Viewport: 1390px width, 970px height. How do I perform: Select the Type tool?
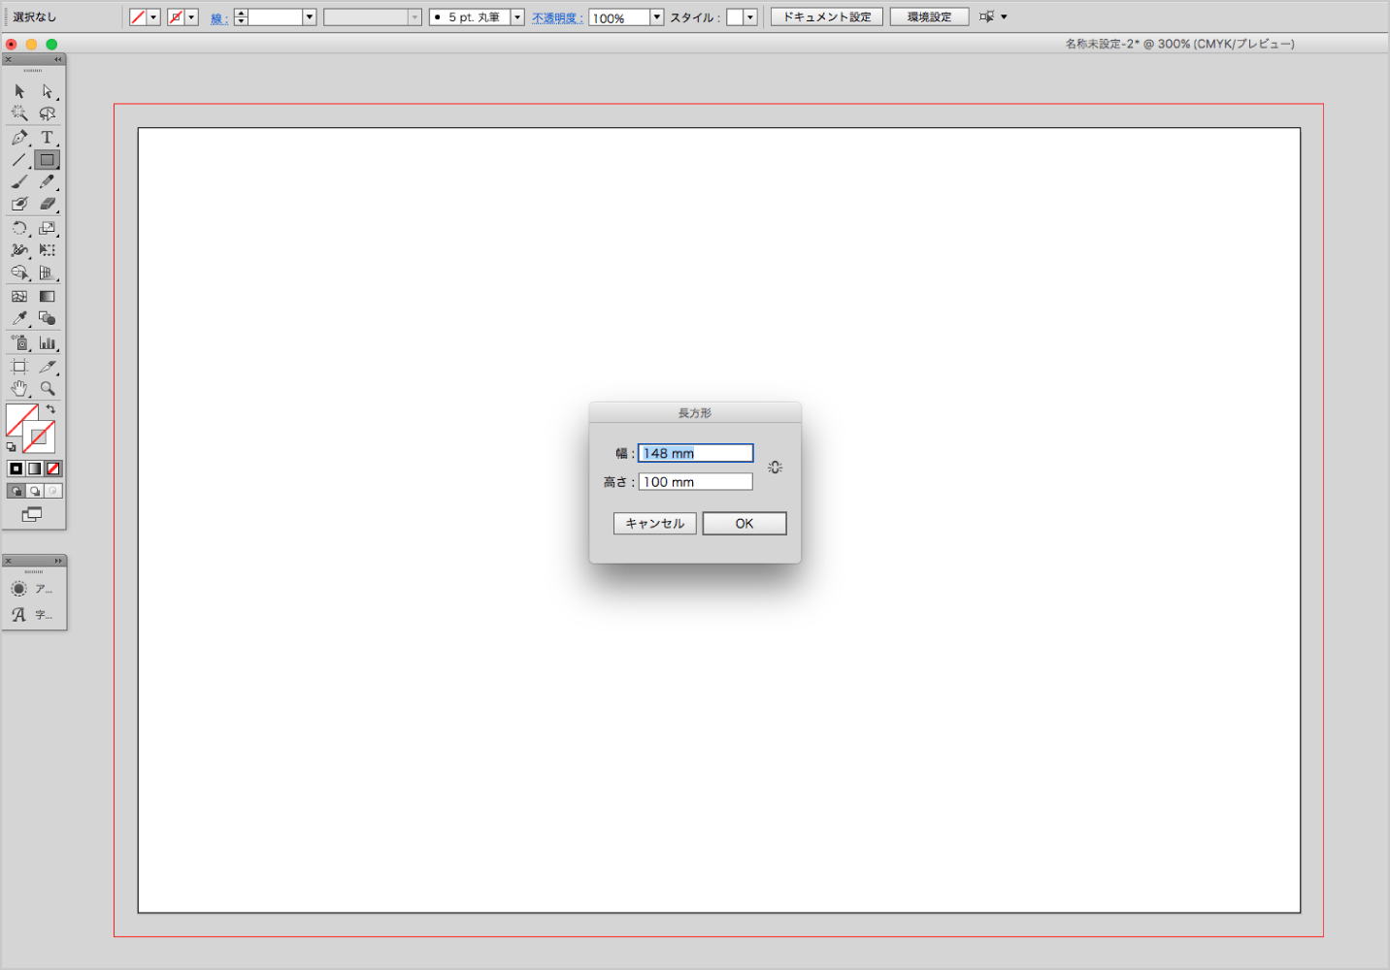(47, 138)
